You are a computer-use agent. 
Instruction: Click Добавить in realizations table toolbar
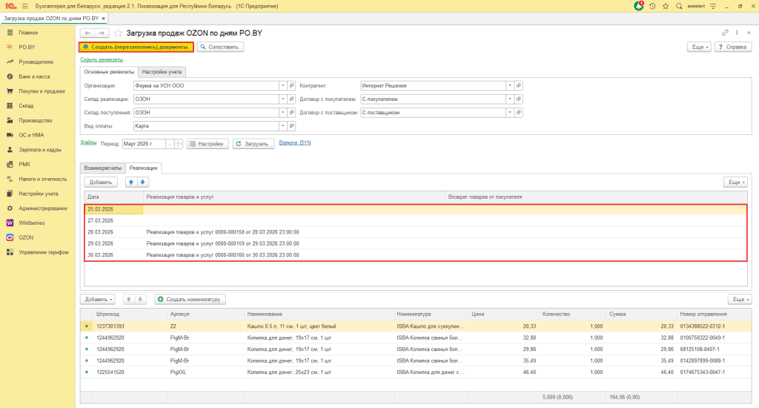pos(101,182)
